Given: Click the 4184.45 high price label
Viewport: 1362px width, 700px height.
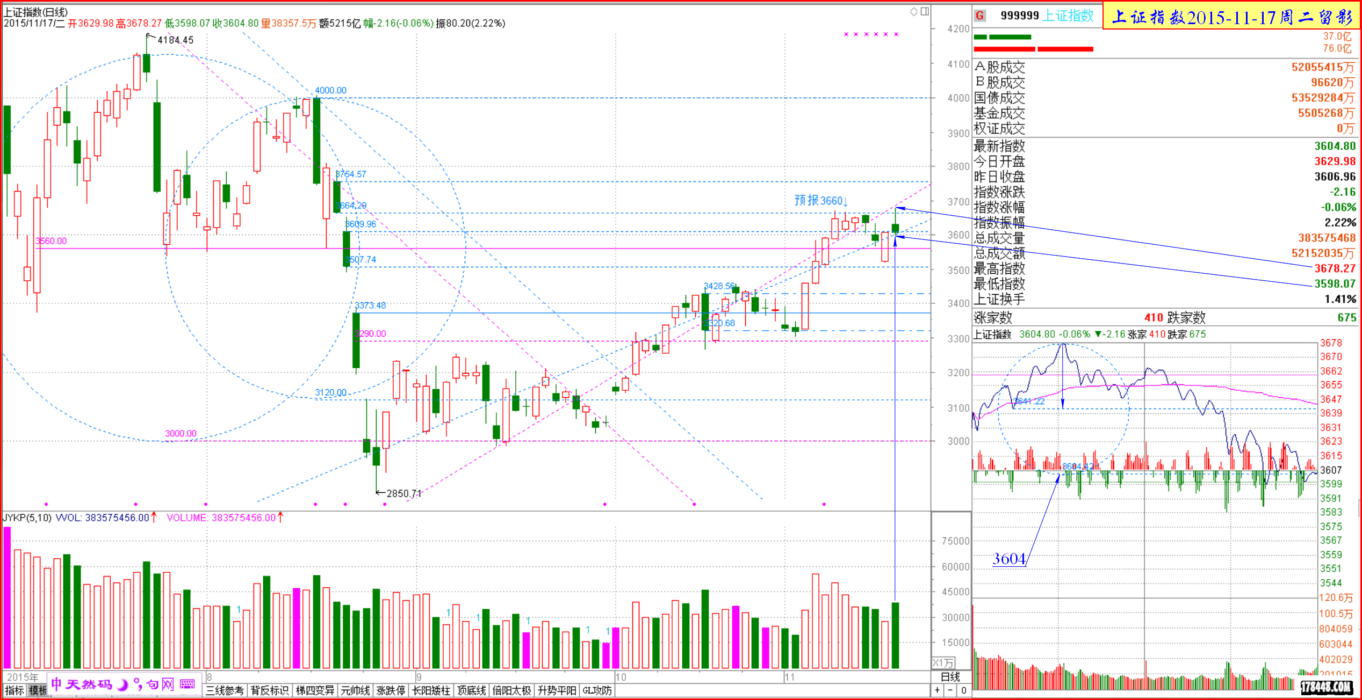Looking at the screenshot, I should click(x=175, y=40).
